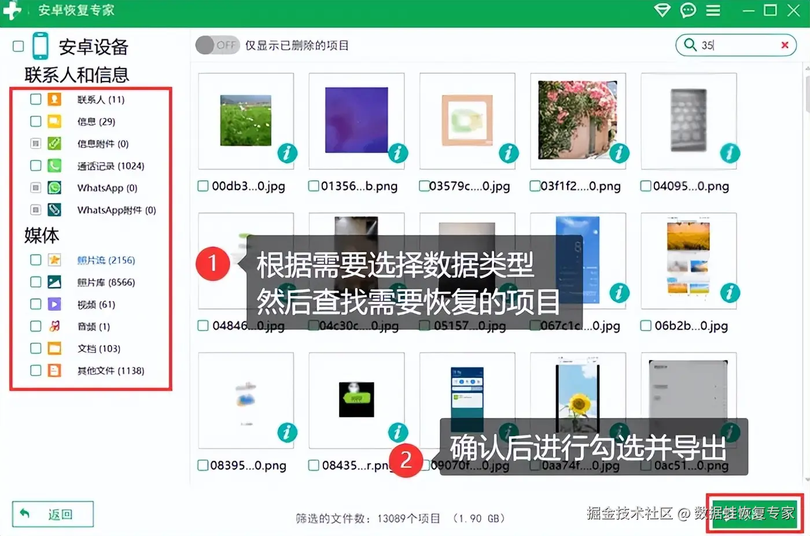Screen dimensions: 810x536
Task: Select checkbox for file 00db3...0.jpg
Action: pyautogui.click(x=203, y=186)
